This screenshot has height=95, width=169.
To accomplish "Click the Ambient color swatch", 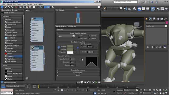I will pos(70,46).
